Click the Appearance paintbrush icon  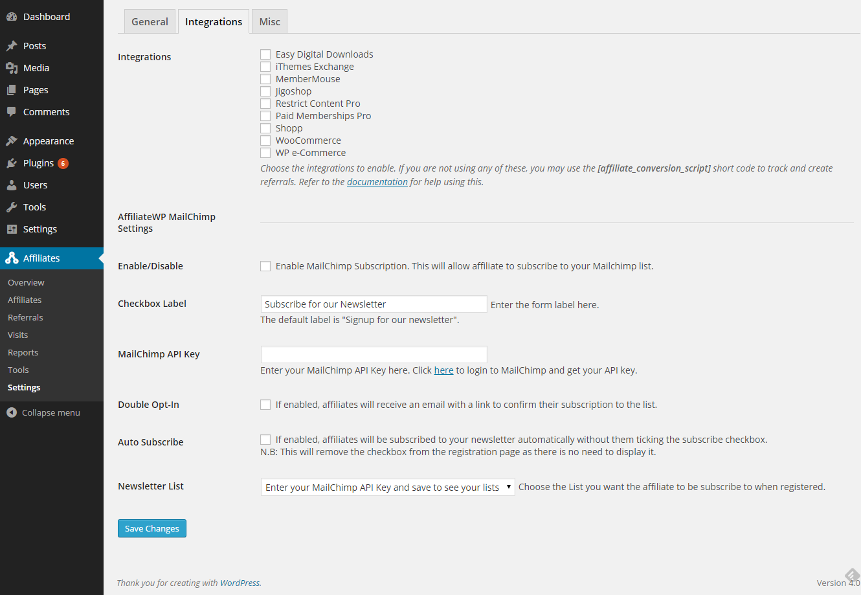coord(12,141)
